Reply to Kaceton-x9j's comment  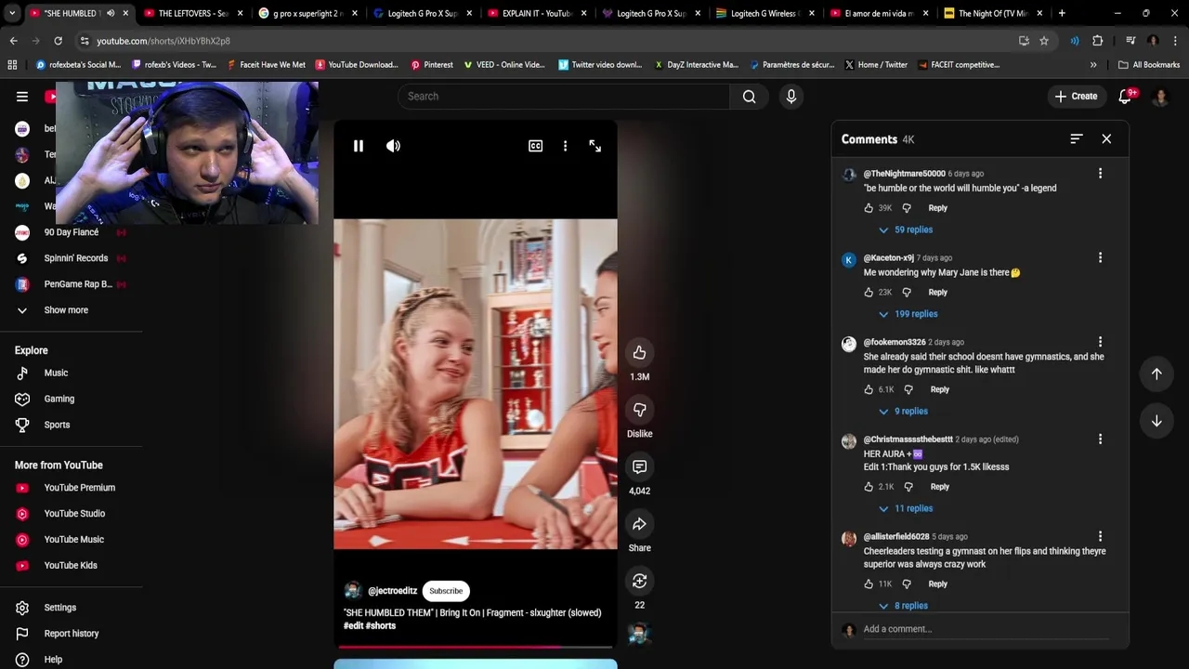(x=938, y=292)
